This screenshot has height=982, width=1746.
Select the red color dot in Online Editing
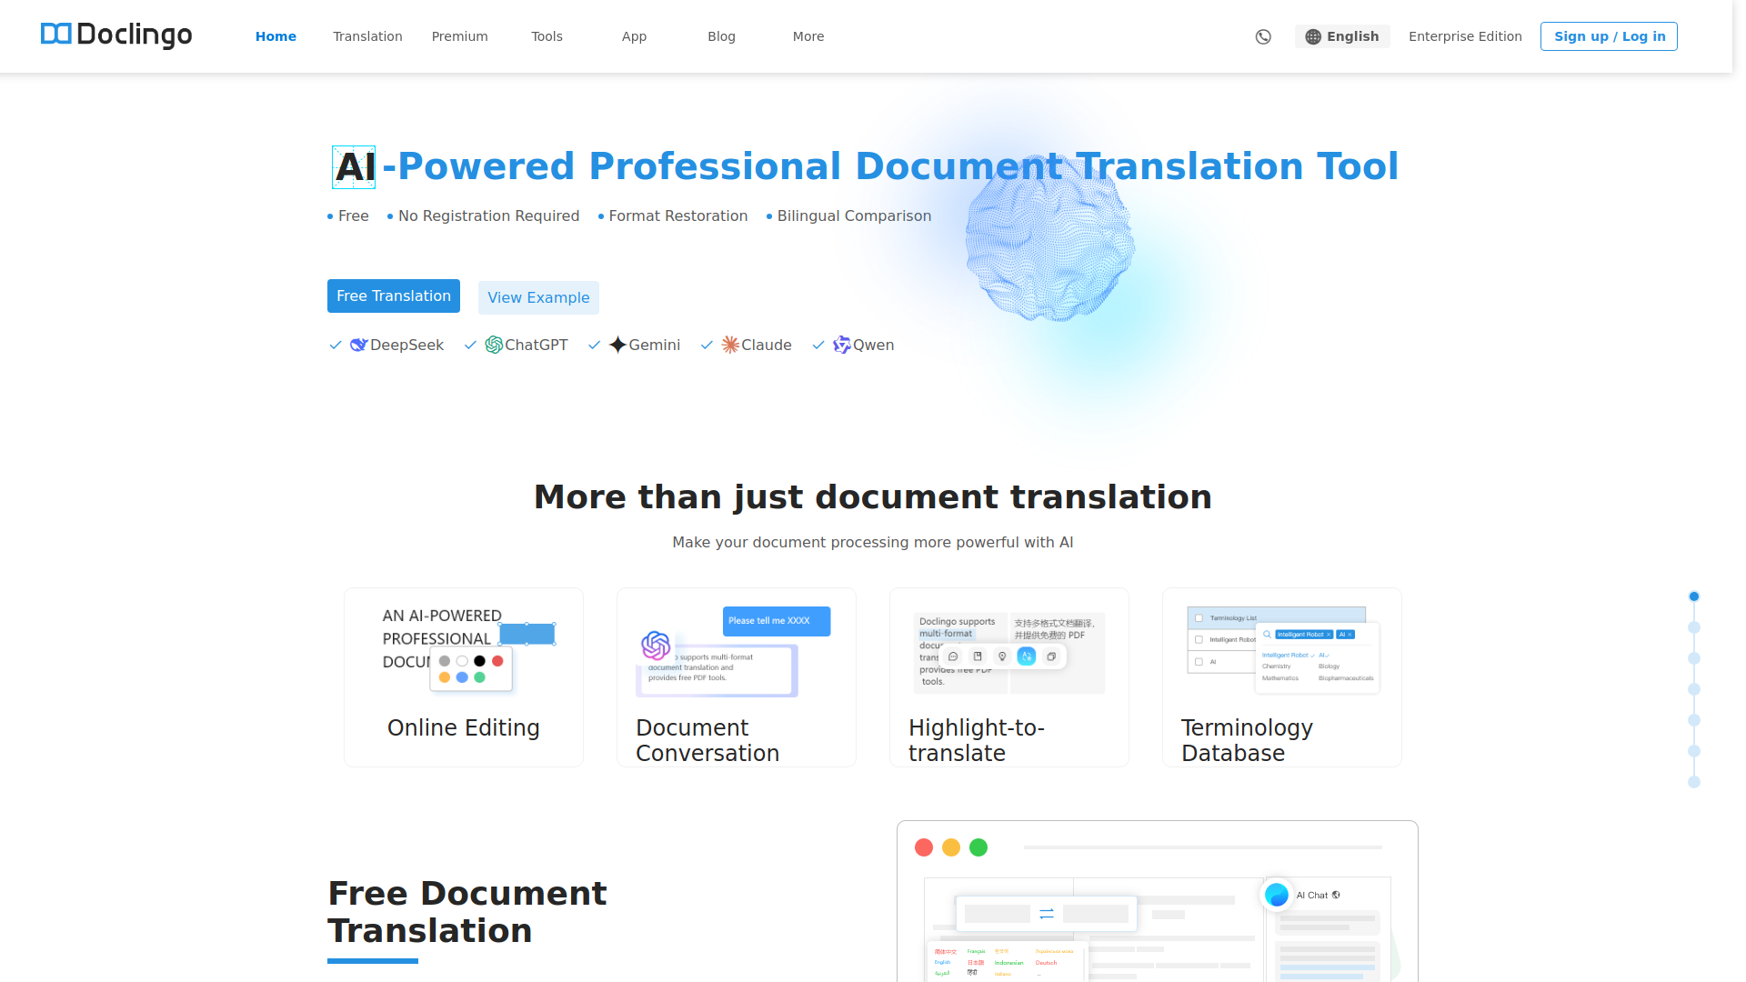(497, 661)
